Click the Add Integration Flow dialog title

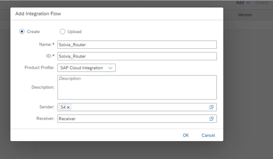pos(38,14)
